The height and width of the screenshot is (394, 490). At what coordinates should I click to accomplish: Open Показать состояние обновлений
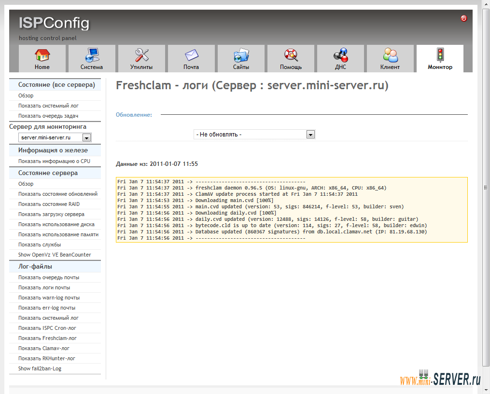58,194
